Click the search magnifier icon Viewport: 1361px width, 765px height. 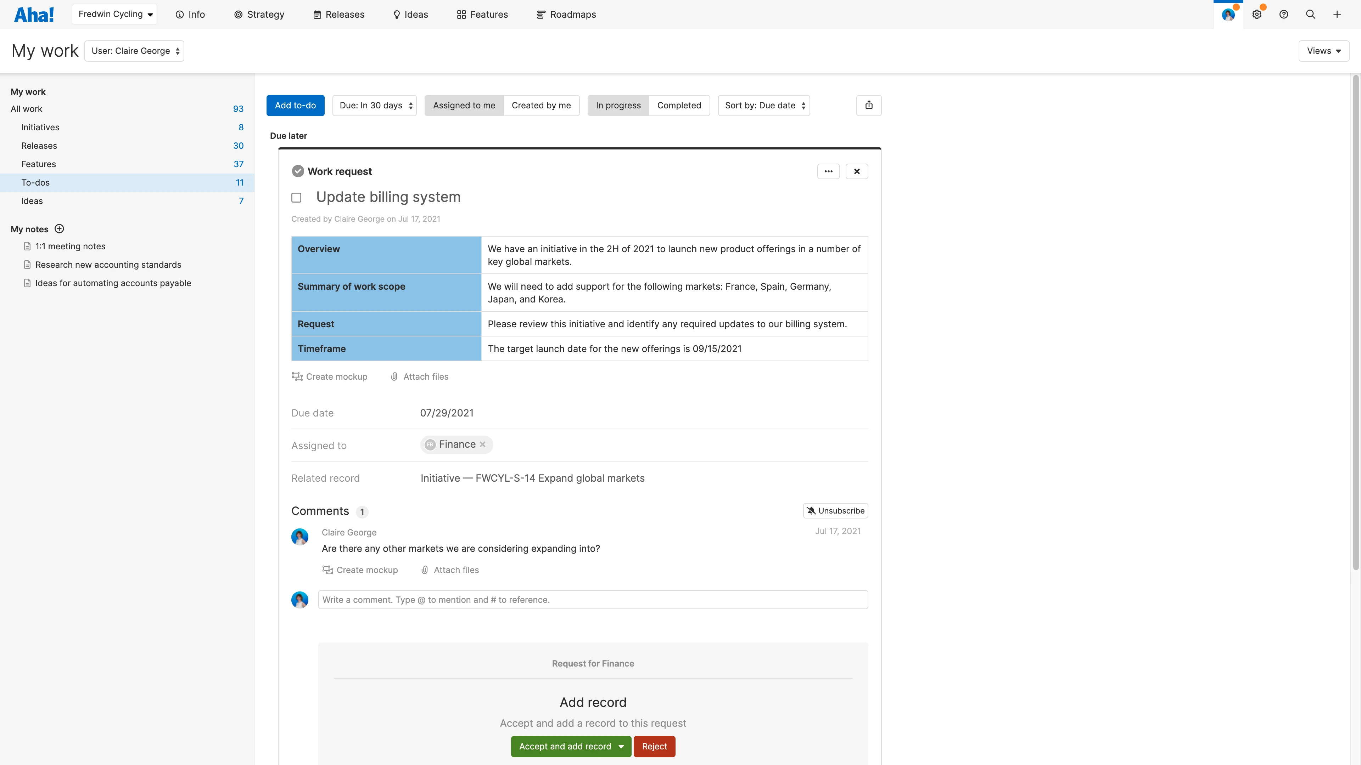click(1310, 15)
